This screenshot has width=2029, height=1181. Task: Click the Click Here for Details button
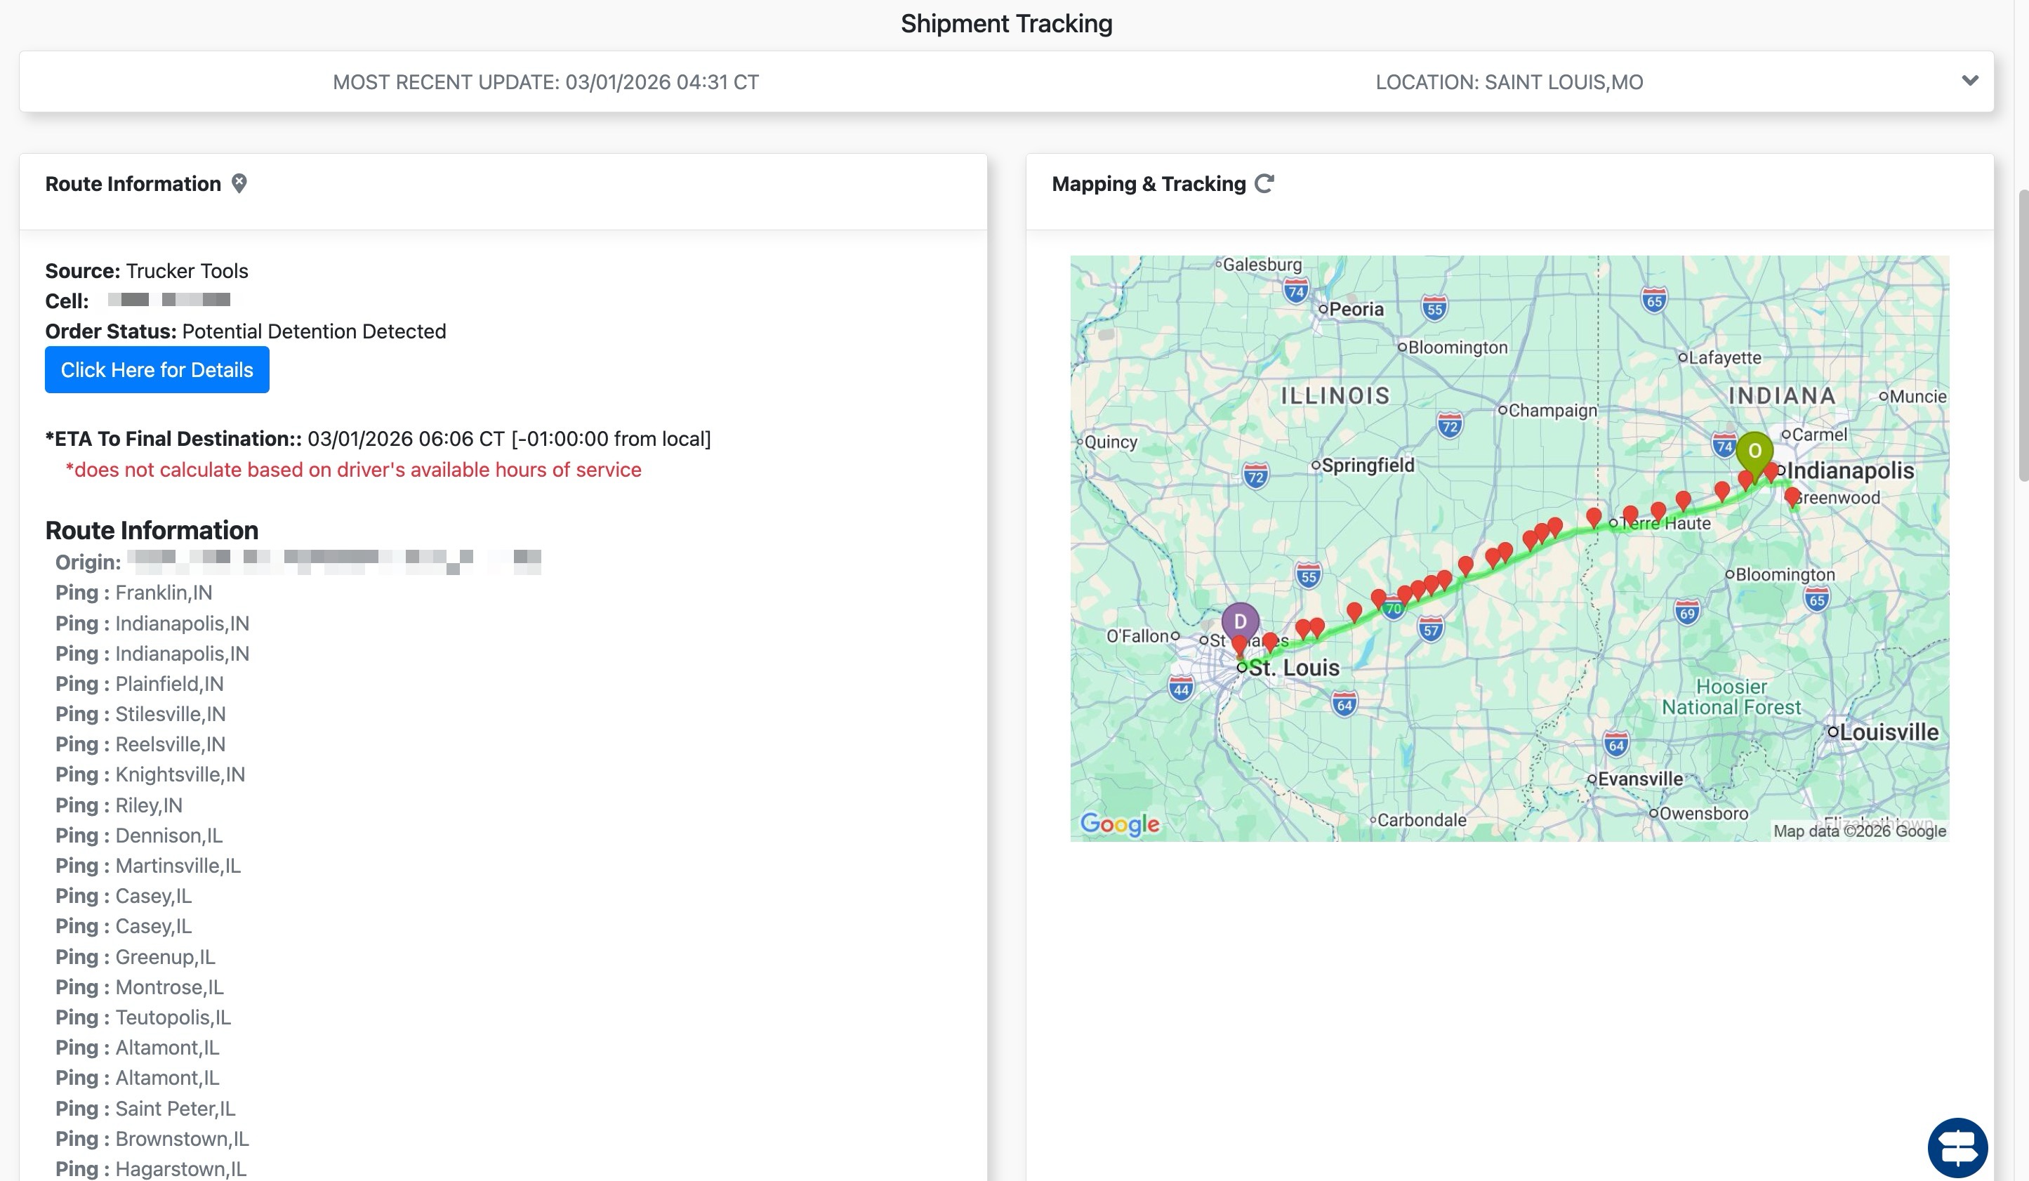pyautogui.click(x=157, y=369)
